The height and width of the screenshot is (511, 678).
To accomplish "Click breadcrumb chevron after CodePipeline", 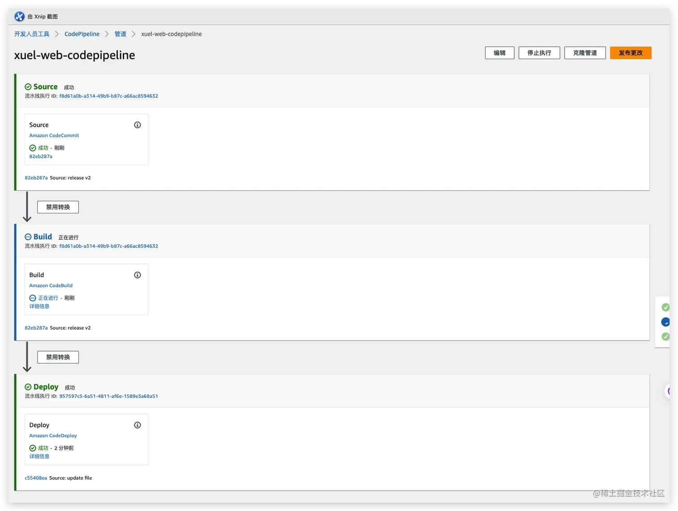I will coord(107,34).
